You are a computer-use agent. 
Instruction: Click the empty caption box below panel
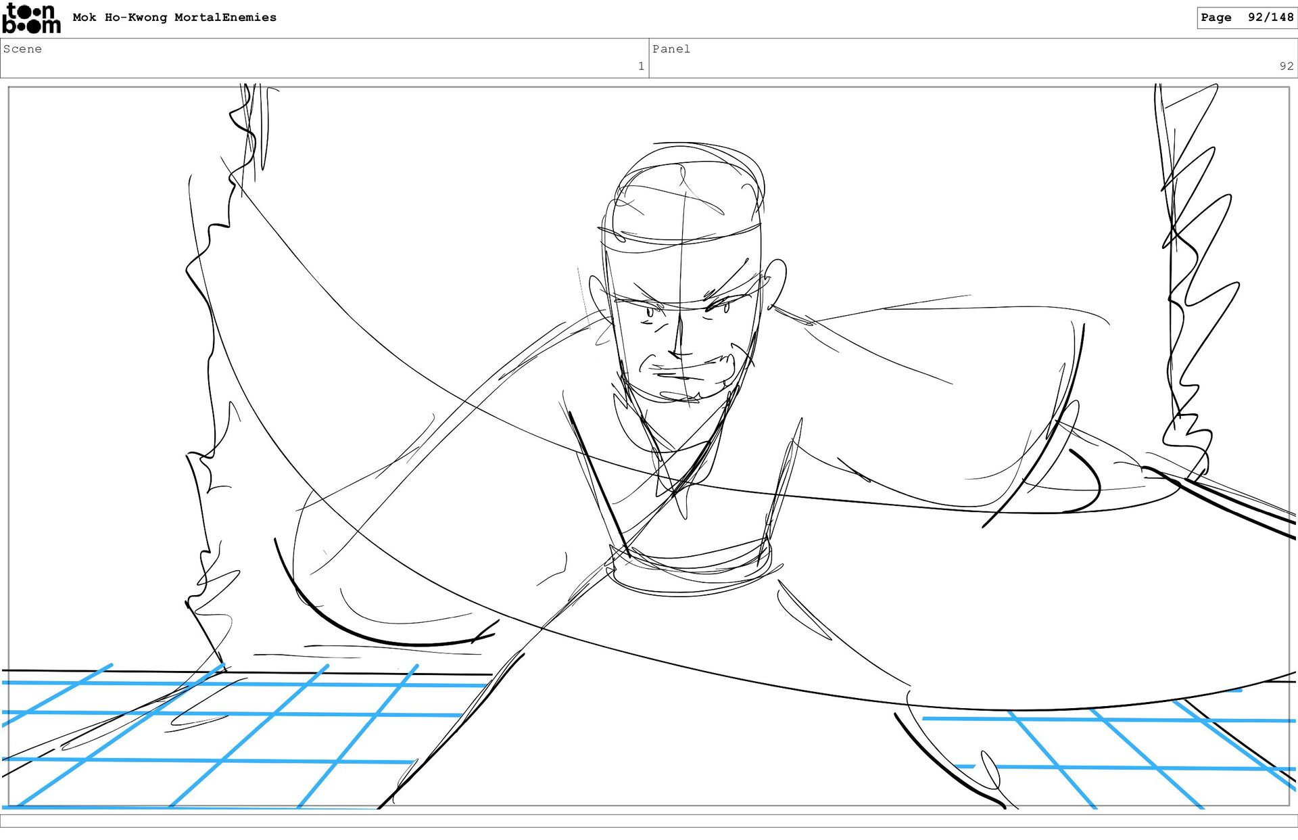tap(649, 820)
